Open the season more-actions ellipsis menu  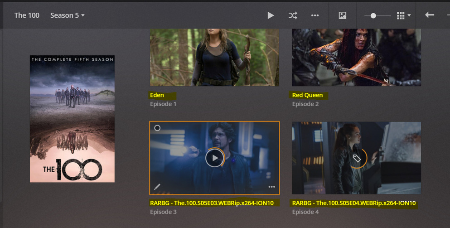(315, 15)
